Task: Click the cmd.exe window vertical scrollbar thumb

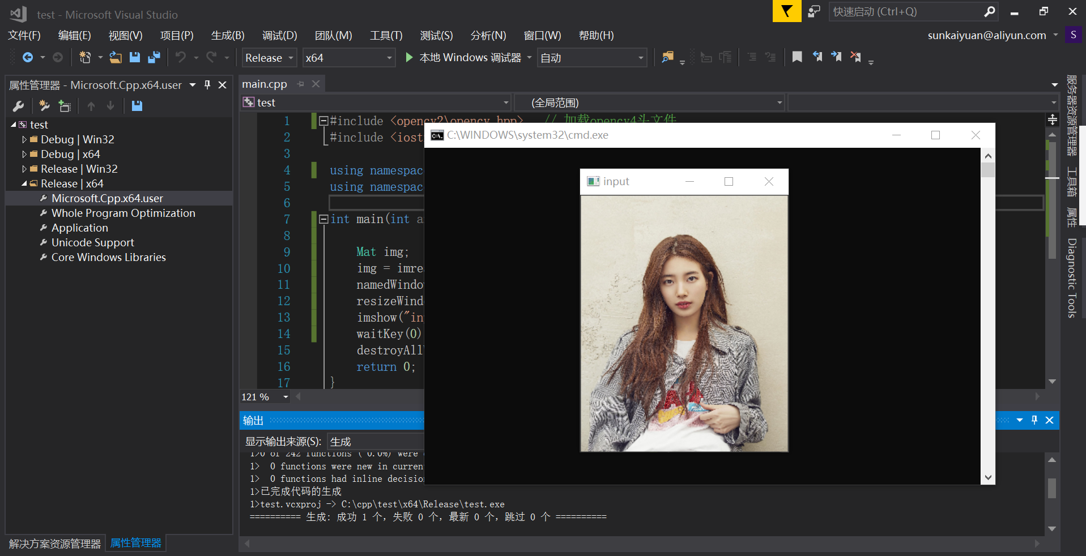Action: click(988, 170)
